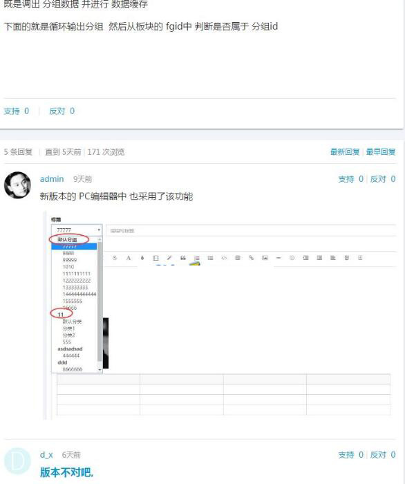Sort replies by 最早回复
Image resolution: width=405 pixels, height=484 pixels.
click(x=381, y=152)
